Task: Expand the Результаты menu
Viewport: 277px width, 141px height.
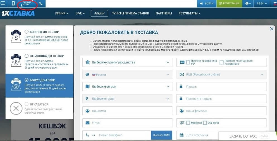Action: coord(189,13)
